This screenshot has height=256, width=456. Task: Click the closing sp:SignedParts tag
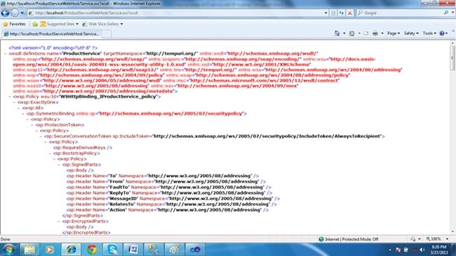[x=82, y=215]
